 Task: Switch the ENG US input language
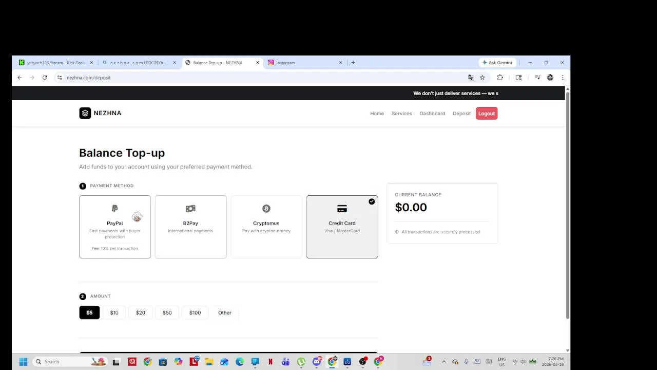point(502,362)
